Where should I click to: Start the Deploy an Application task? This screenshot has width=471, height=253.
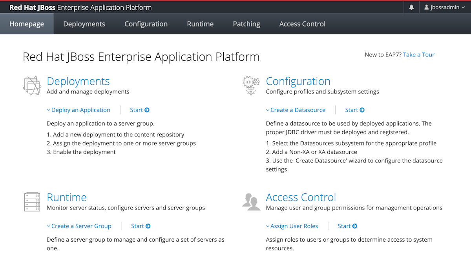pyautogui.click(x=140, y=110)
